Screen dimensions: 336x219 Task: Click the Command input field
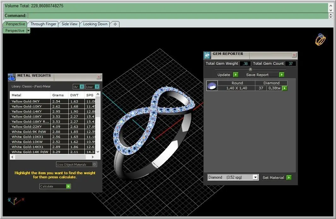(178, 16)
